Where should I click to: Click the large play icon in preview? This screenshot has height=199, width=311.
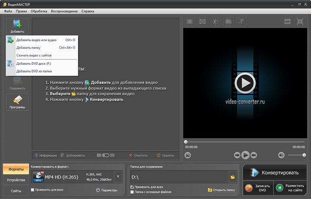245,83
